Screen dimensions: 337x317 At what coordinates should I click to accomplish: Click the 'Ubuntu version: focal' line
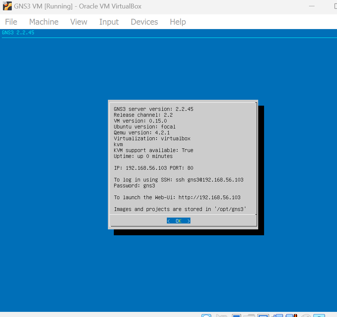145,127
